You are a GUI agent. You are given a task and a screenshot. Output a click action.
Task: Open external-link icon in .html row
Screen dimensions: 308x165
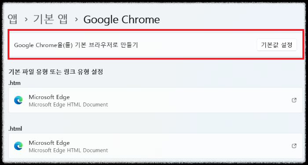click(294, 146)
